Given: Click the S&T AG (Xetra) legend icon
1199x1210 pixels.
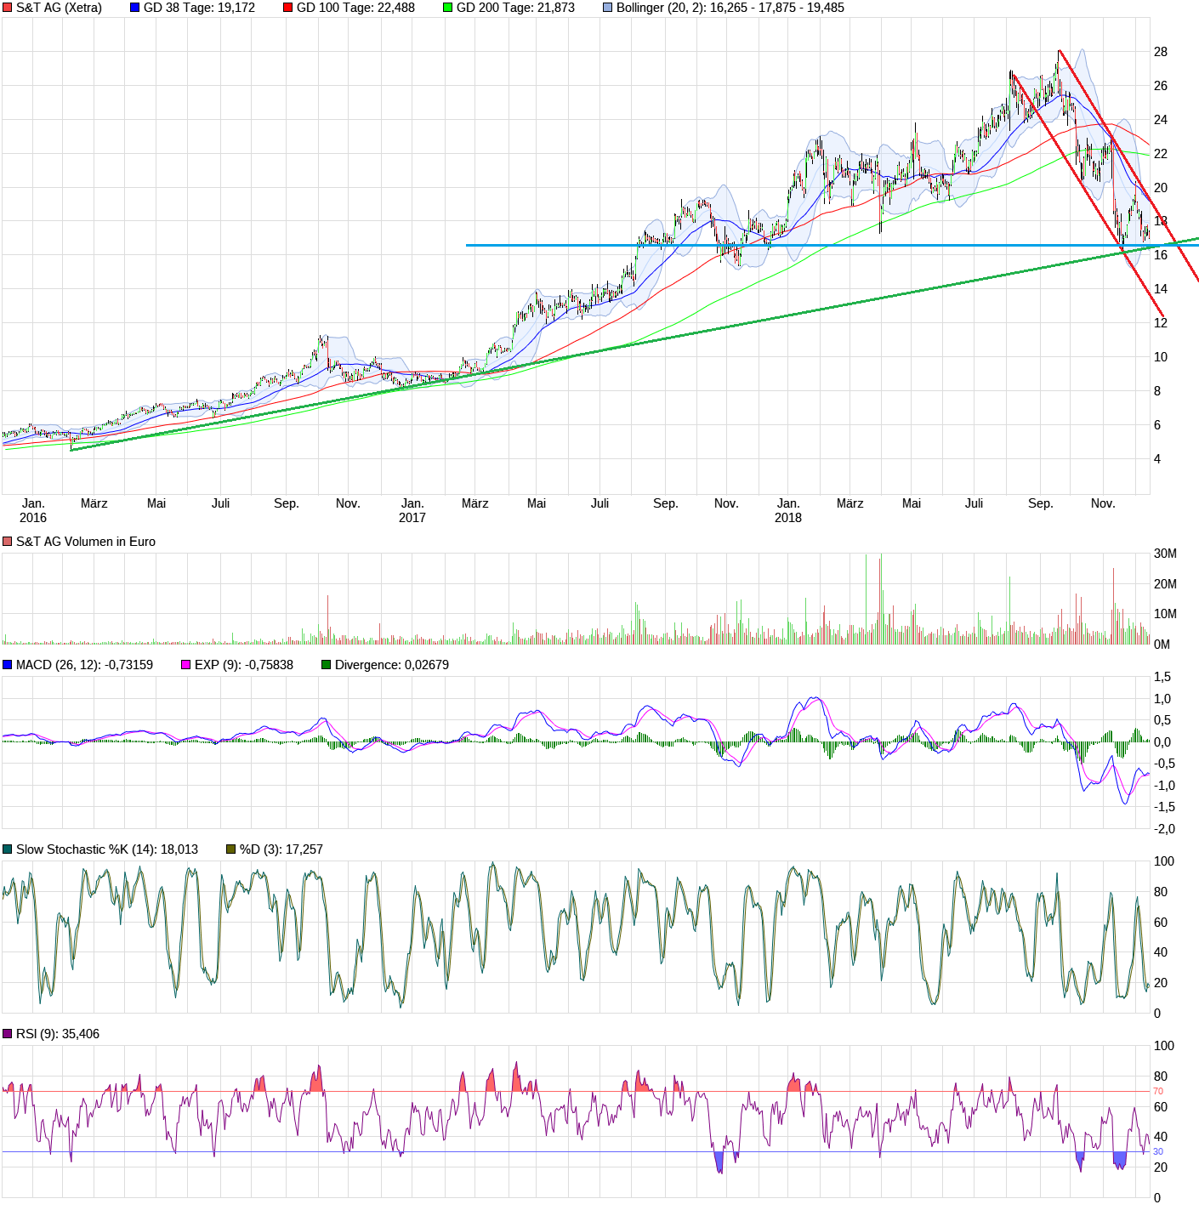Looking at the screenshot, I should pos(7,9).
